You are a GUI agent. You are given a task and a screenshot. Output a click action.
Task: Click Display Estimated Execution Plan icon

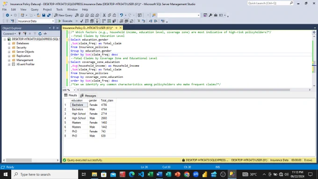point(87,21)
